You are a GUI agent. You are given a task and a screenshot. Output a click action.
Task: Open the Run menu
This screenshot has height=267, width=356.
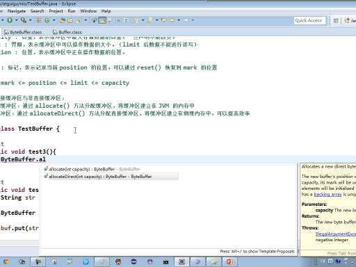(x=72, y=11)
